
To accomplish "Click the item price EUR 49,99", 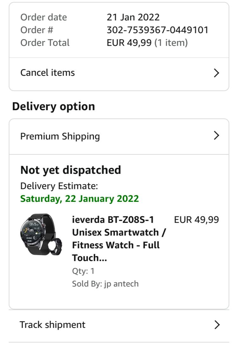I will point(196,220).
